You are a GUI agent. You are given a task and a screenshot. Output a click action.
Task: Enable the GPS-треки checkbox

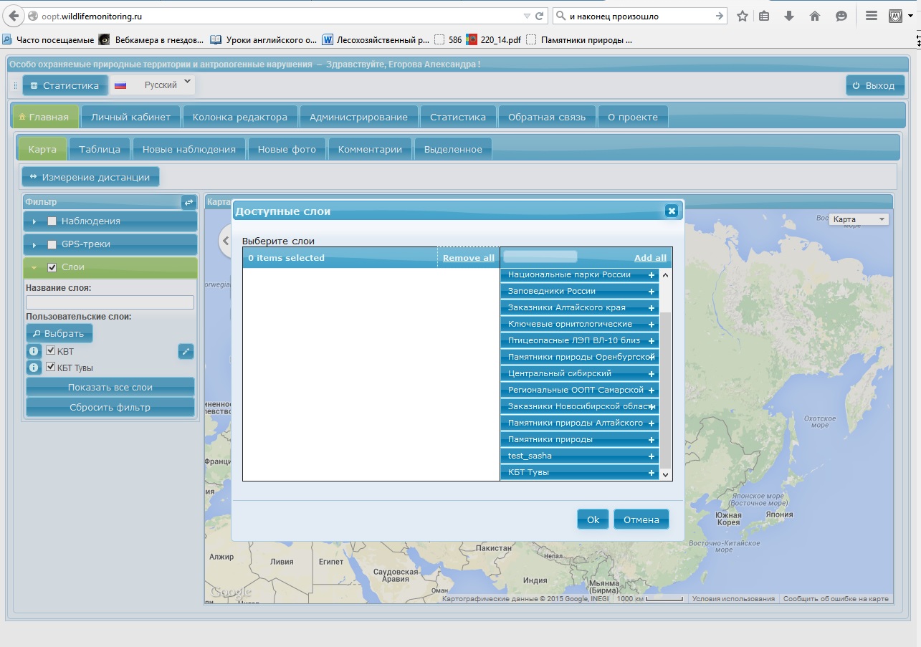click(x=52, y=244)
